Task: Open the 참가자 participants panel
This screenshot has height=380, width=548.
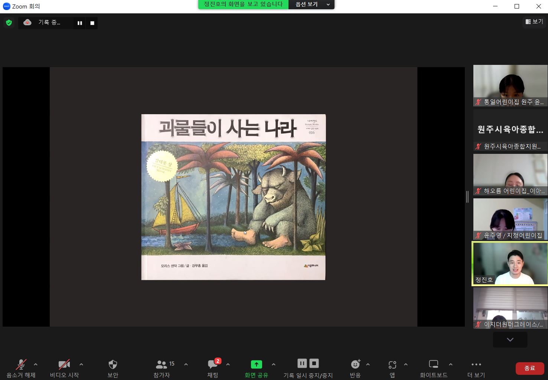Action: [162, 369]
